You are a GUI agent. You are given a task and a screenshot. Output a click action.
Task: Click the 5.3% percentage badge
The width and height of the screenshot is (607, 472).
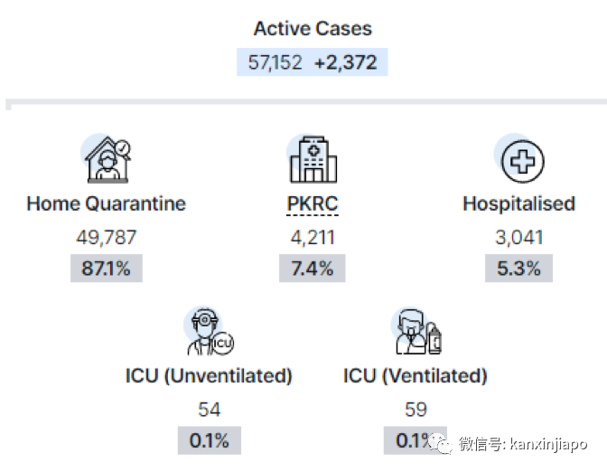point(518,269)
